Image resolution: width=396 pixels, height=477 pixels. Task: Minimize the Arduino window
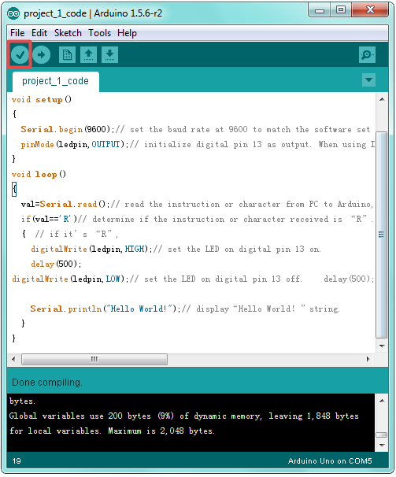320,10
